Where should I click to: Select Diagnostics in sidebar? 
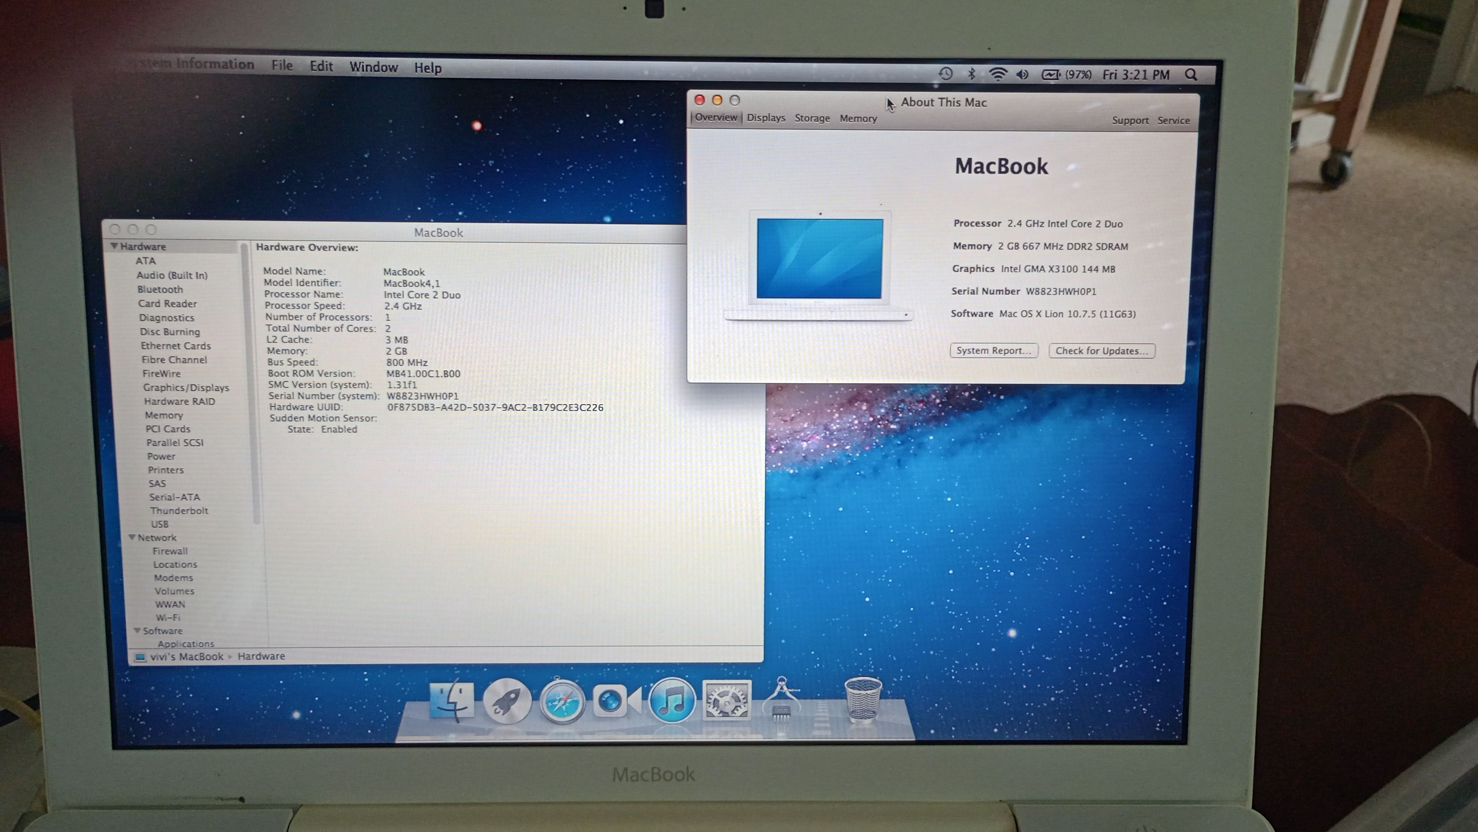pyautogui.click(x=166, y=317)
